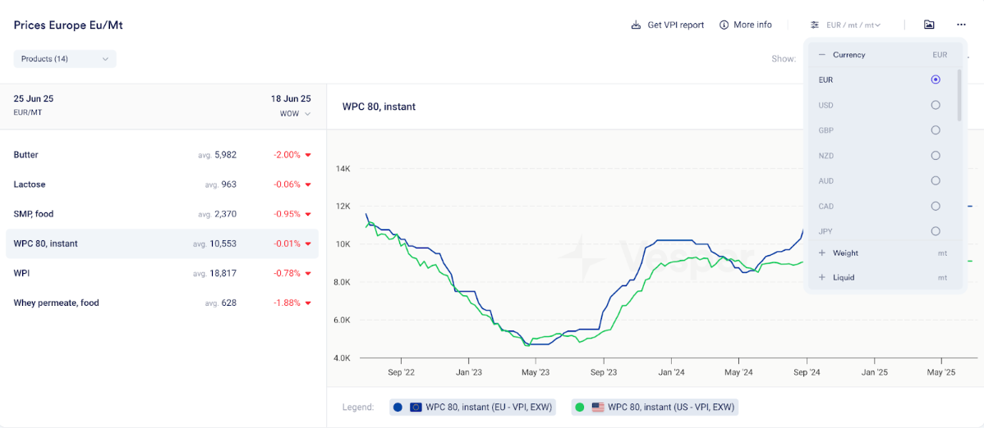984x428 pixels.
Task: Select the GBP currency radio button
Action: point(935,130)
